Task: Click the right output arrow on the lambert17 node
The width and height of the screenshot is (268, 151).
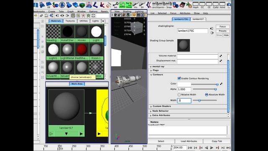Action: [81, 134]
